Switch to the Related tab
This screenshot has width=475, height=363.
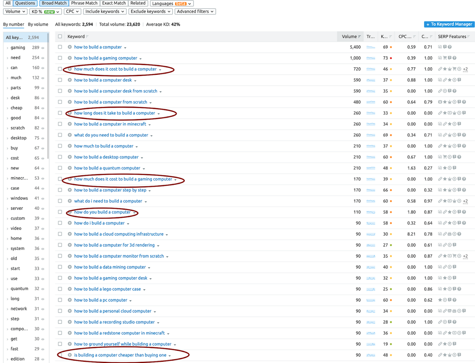(x=138, y=3)
